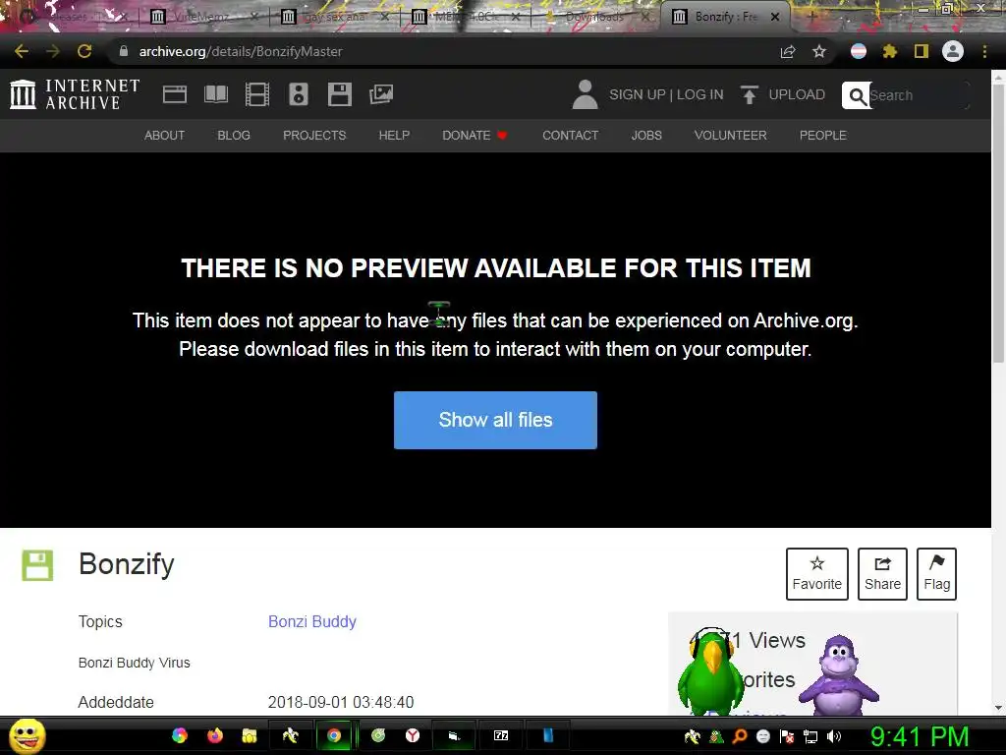This screenshot has width=1006, height=755.
Task: Click the upload arrow icon
Action: (x=749, y=94)
